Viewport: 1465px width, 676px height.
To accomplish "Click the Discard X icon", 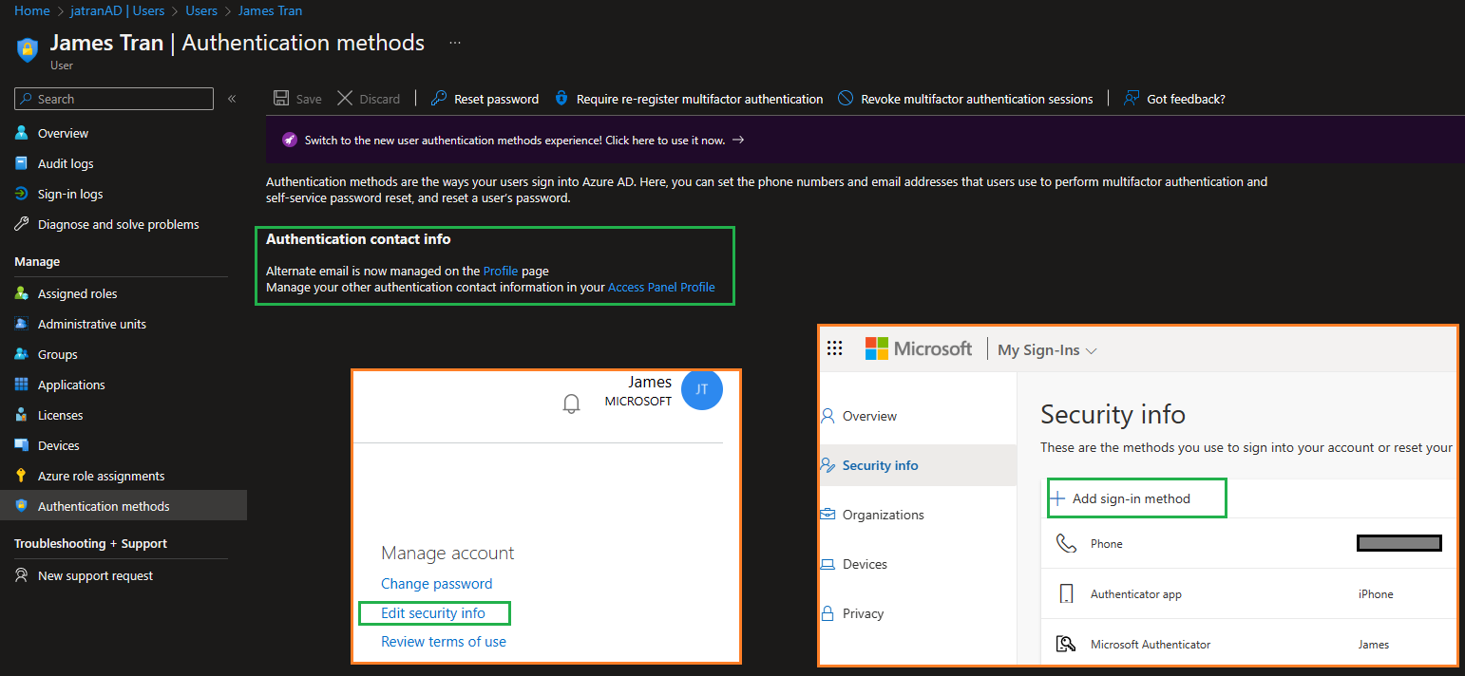I will click(x=345, y=99).
